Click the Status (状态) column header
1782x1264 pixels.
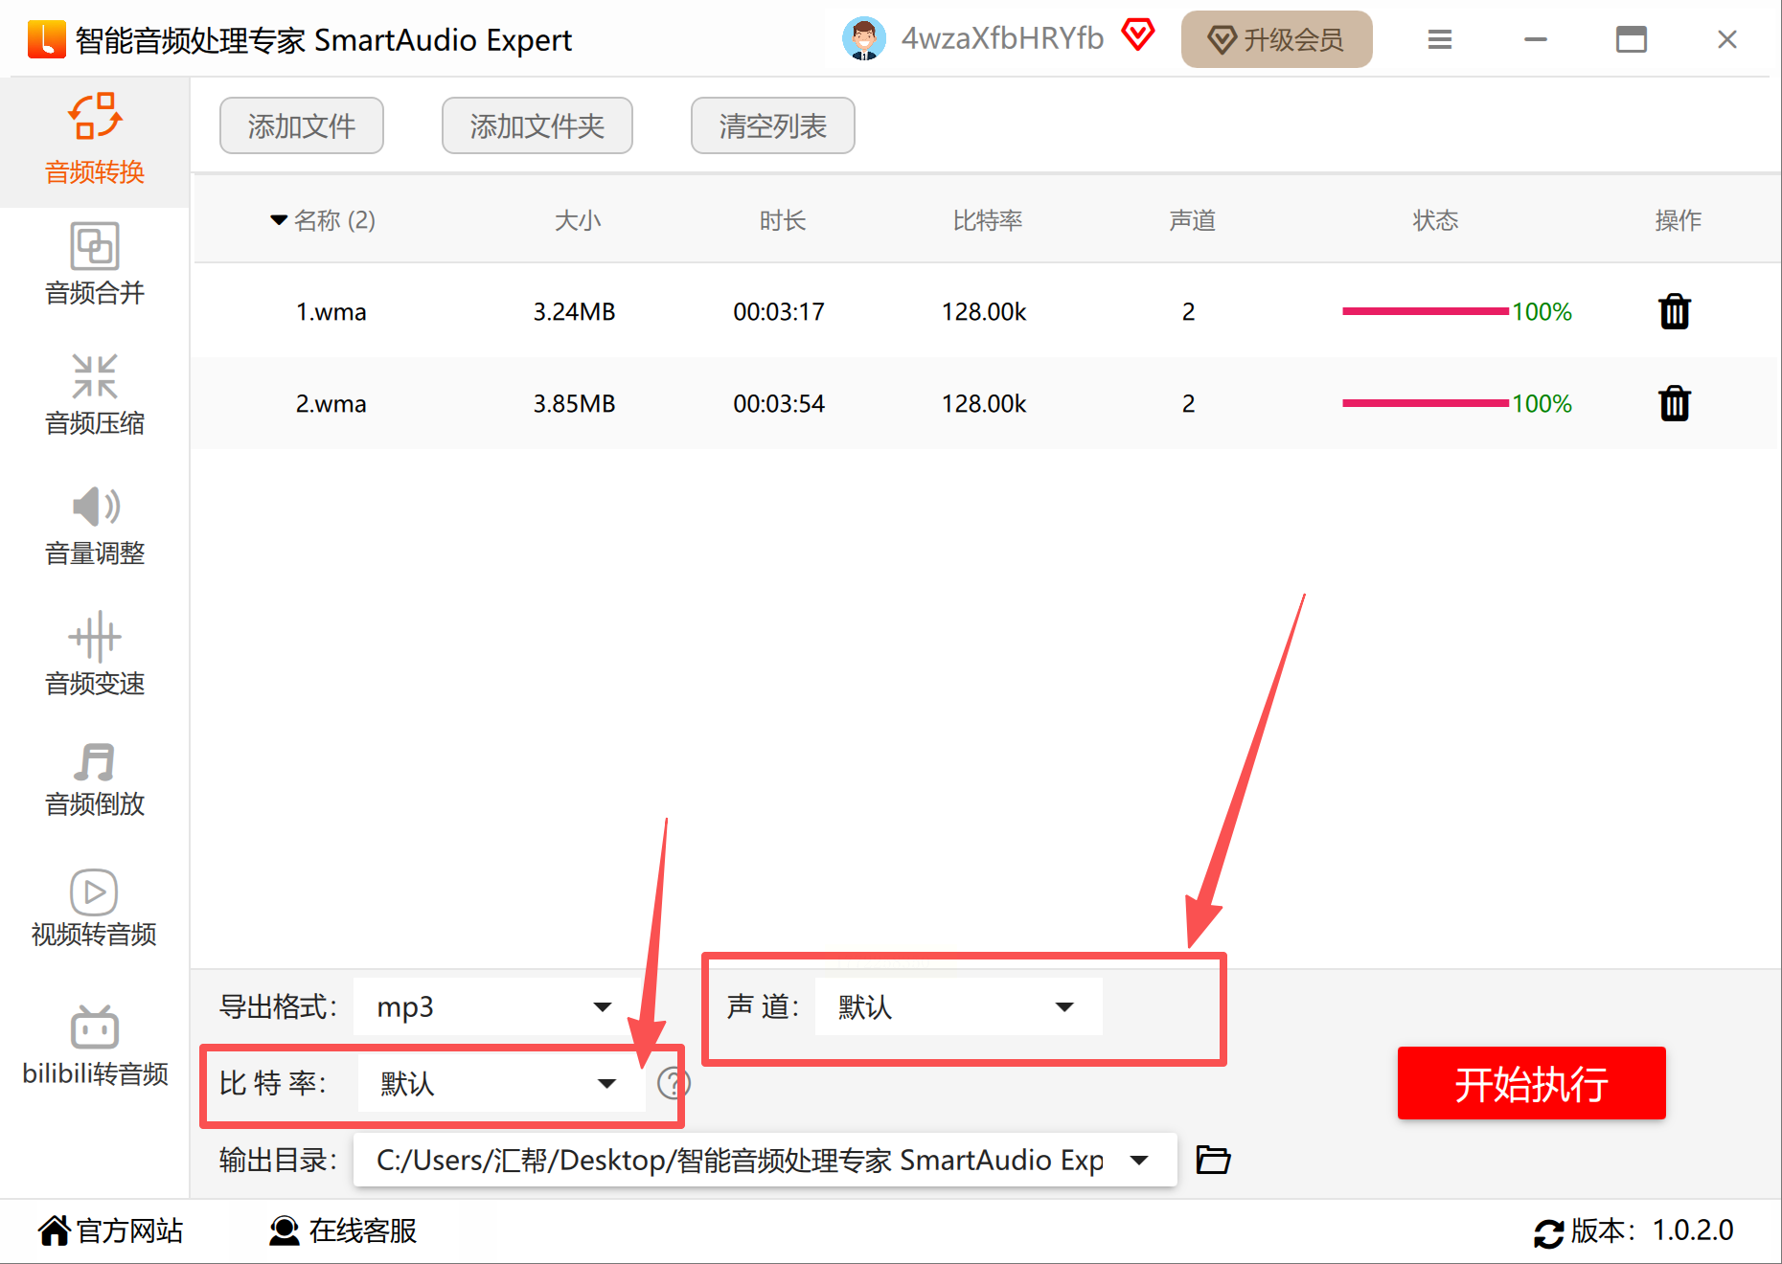1435,220
